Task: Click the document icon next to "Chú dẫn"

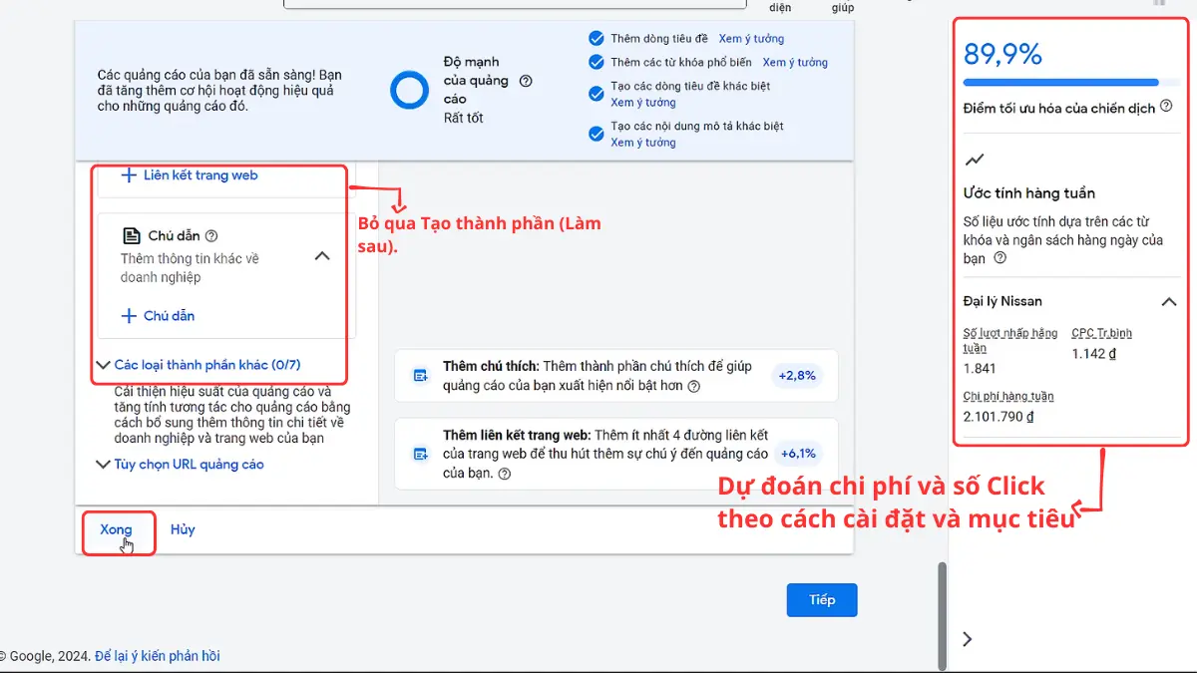Action: point(133,234)
